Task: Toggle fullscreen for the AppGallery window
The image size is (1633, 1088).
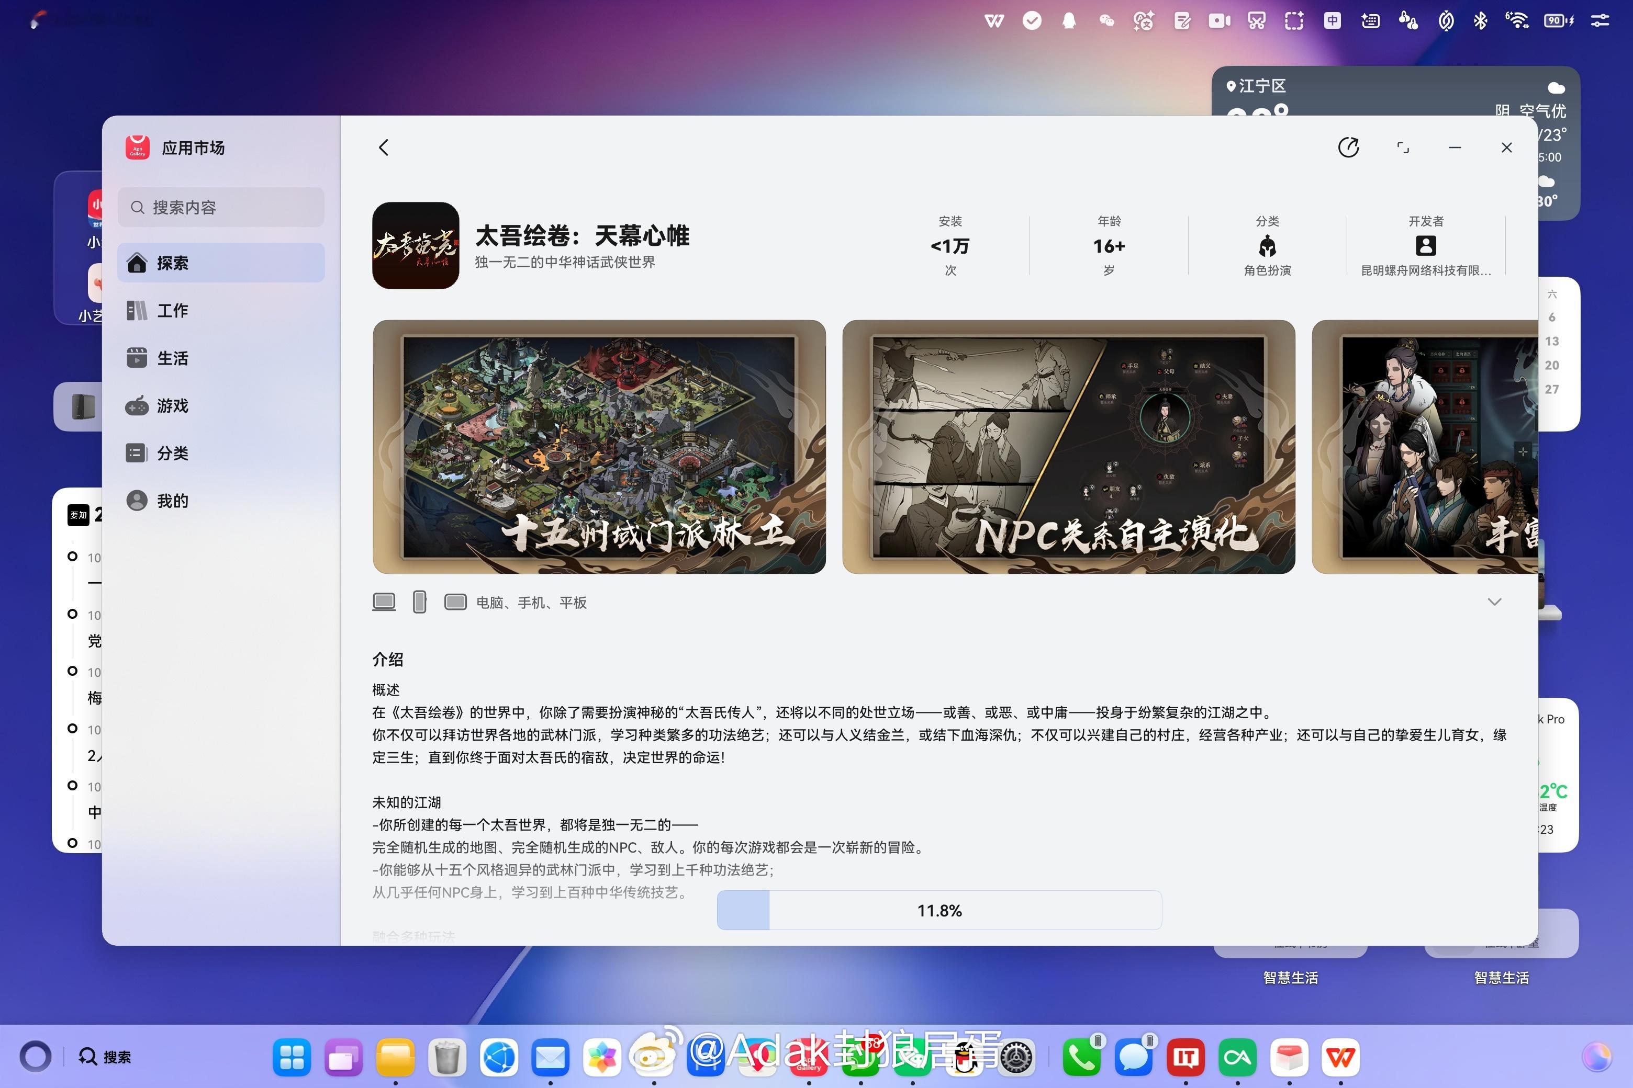Action: 1403,147
